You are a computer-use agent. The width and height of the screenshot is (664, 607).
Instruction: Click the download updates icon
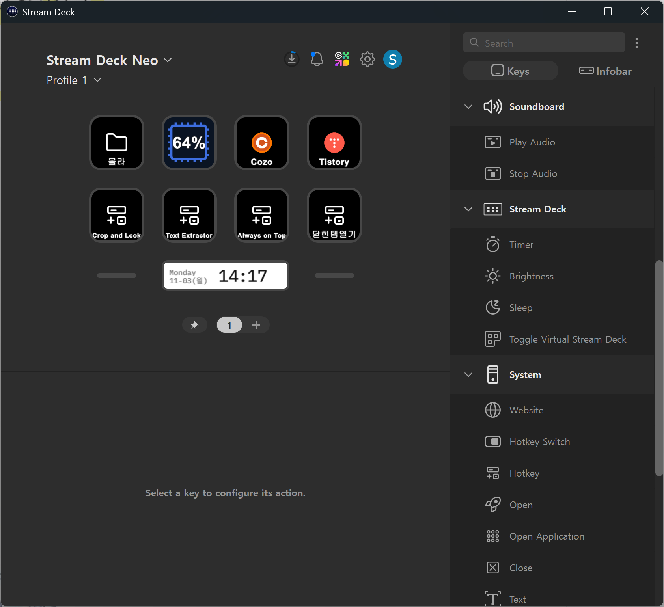[292, 60]
